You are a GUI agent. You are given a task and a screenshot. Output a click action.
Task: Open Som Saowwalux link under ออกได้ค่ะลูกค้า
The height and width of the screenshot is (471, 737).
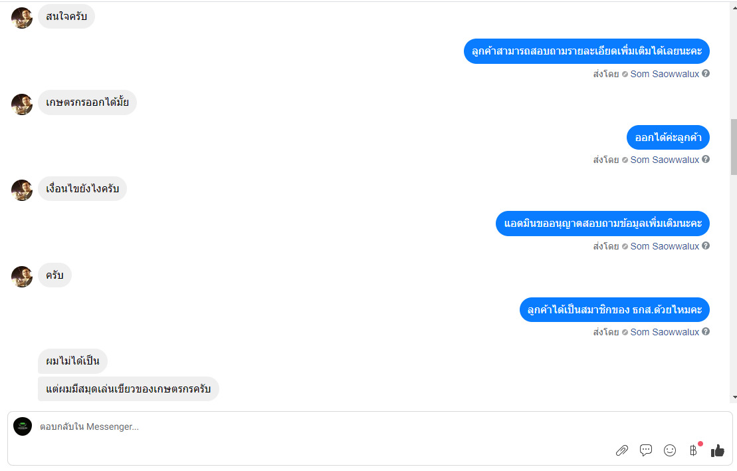click(x=665, y=160)
